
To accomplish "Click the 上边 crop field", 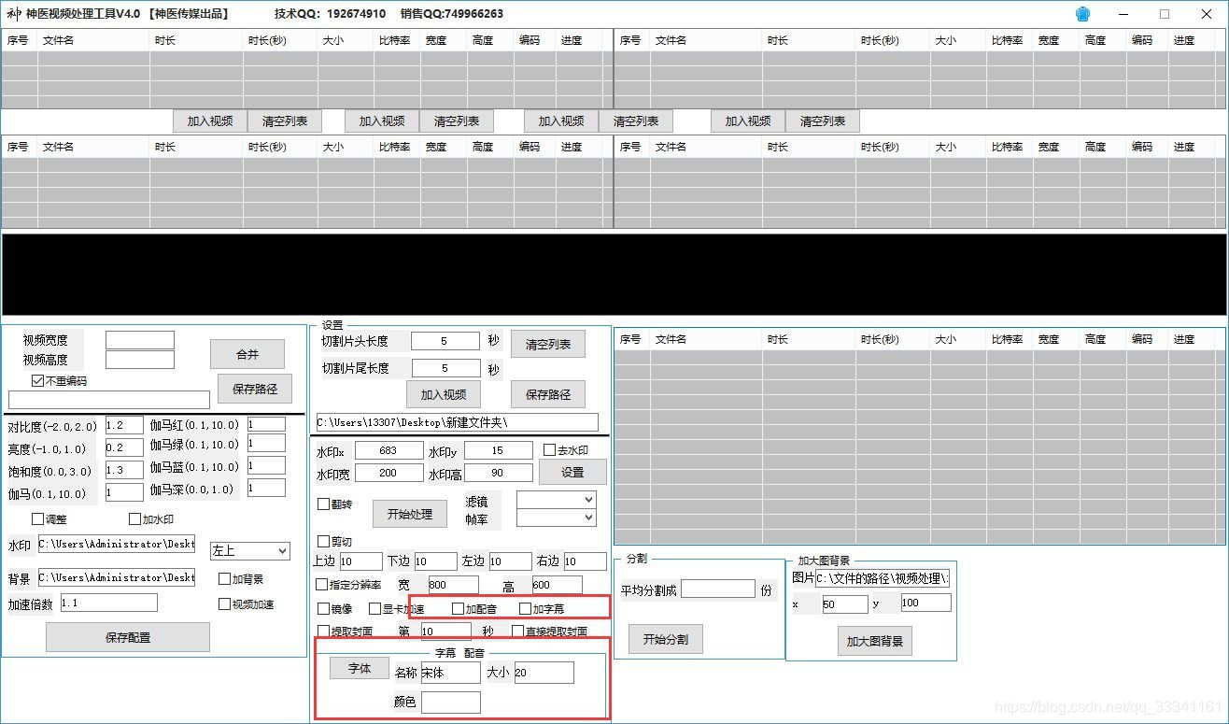I will click(360, 561).
